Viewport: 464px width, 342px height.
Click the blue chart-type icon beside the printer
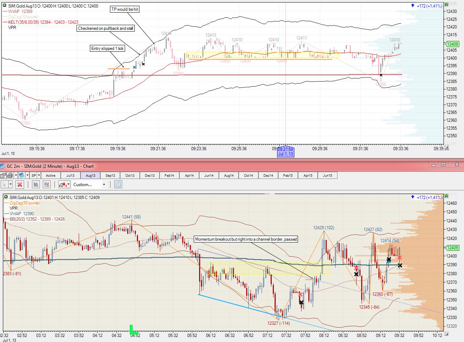21,175
